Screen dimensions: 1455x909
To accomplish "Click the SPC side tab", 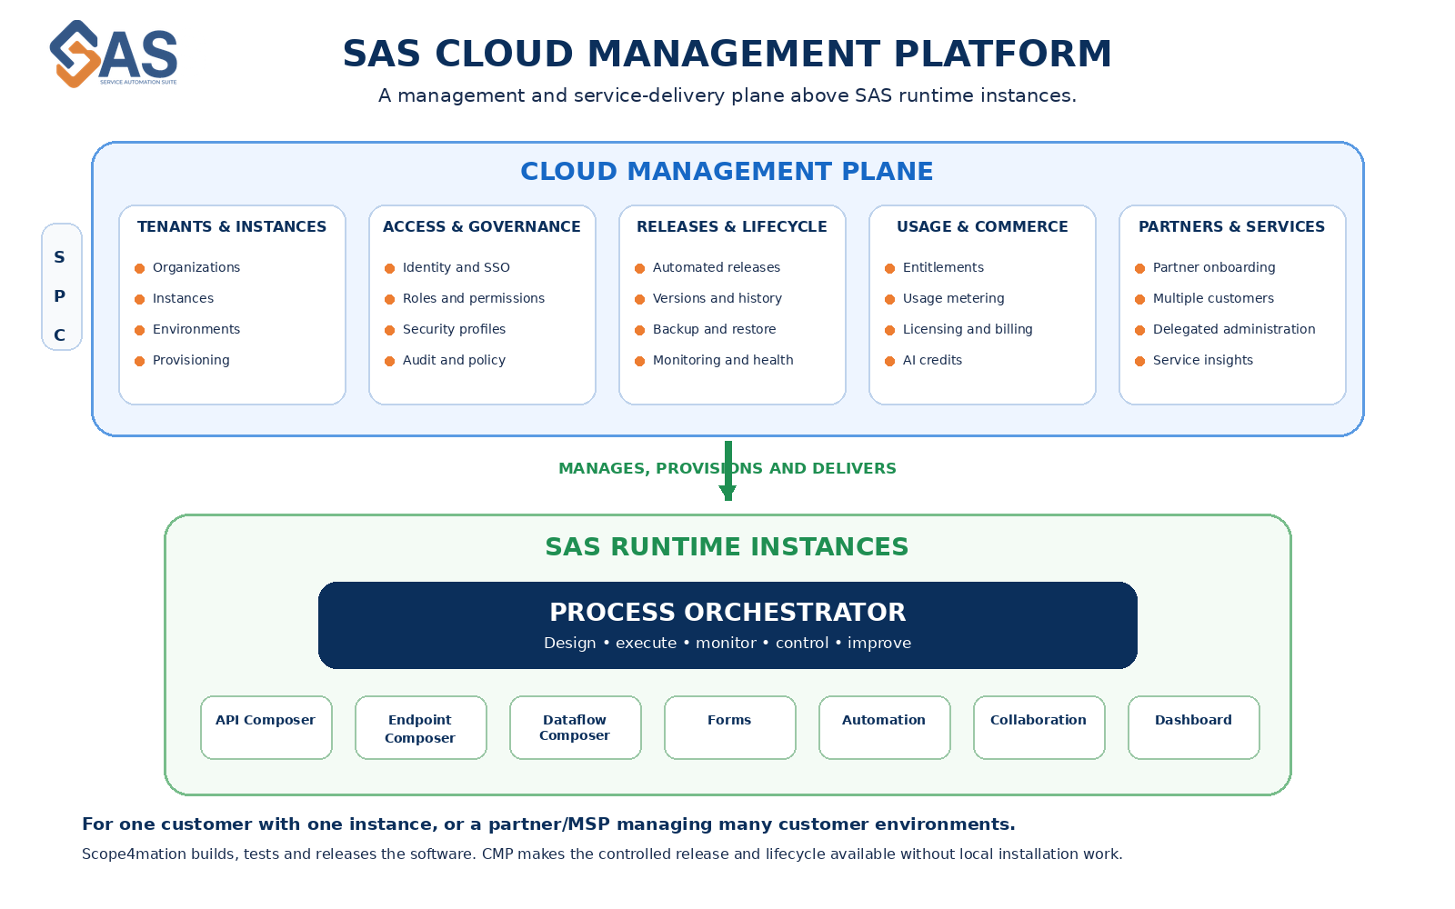I will (x=62, y=287).
